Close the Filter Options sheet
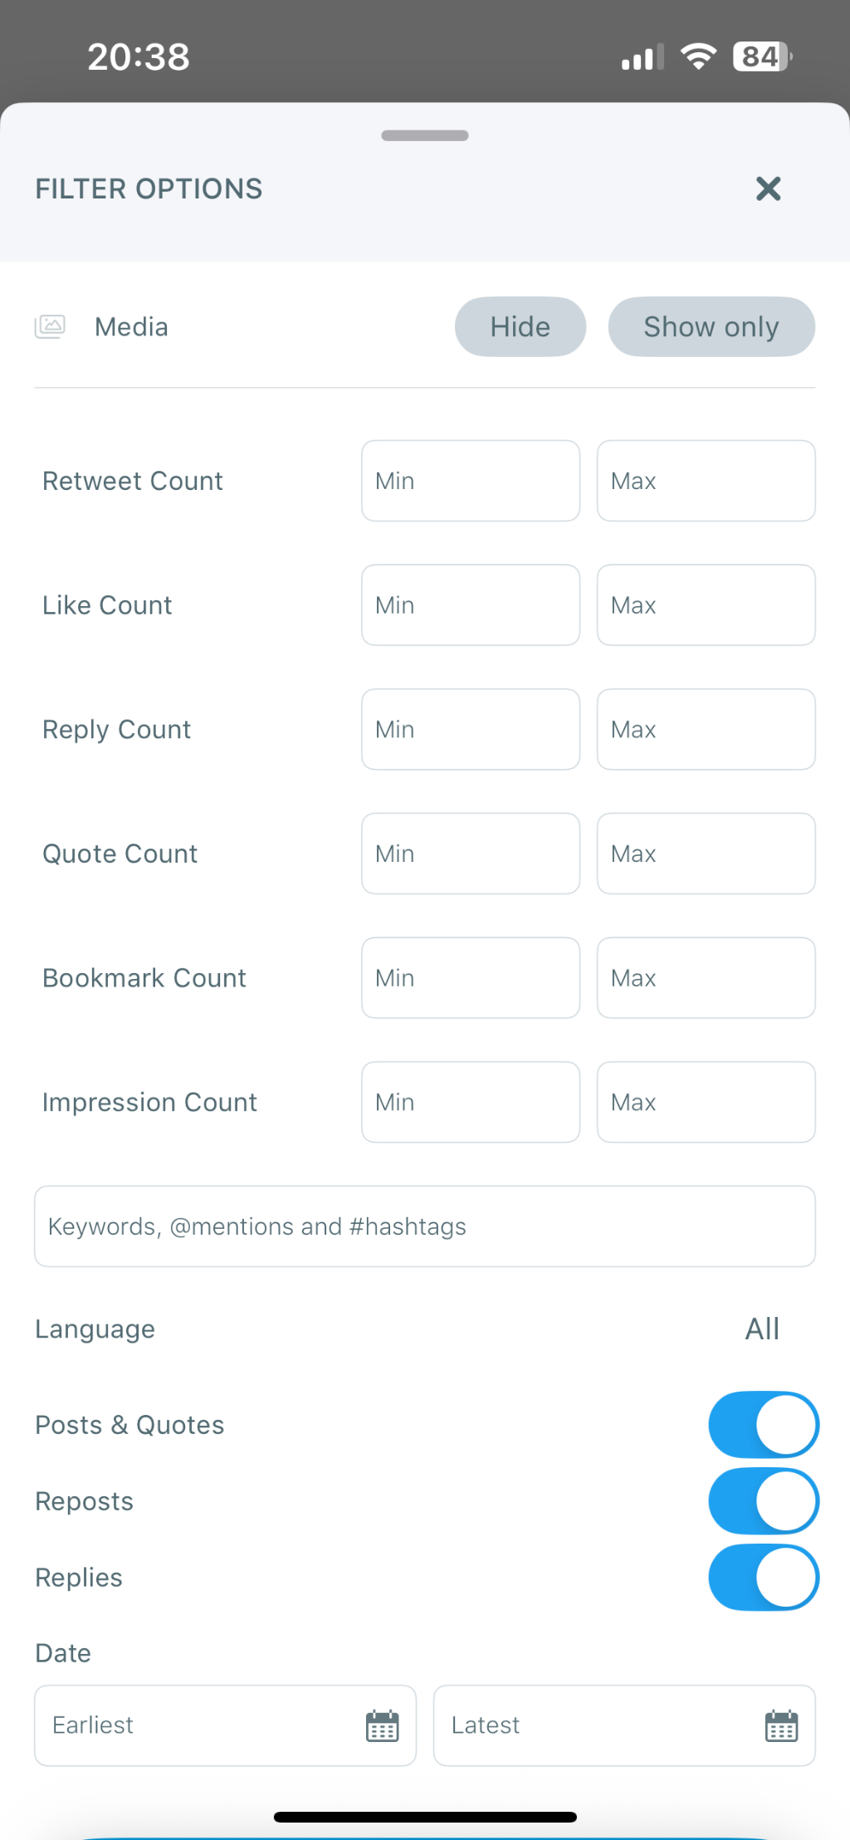This screenshot has height=1840, width=850. click(x=769, y=189)
